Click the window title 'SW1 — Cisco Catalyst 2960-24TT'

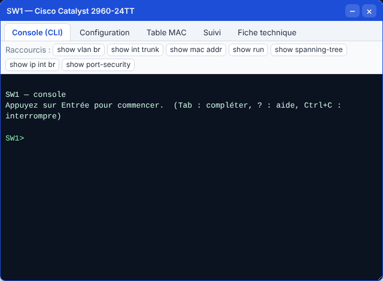coord(71,11)
